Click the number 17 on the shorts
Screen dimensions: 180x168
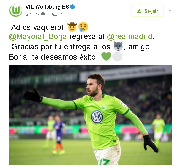point(104,162)
